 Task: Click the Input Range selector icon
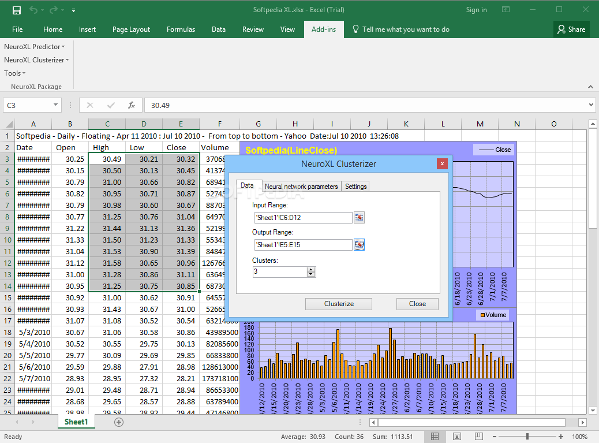[359, 218]
